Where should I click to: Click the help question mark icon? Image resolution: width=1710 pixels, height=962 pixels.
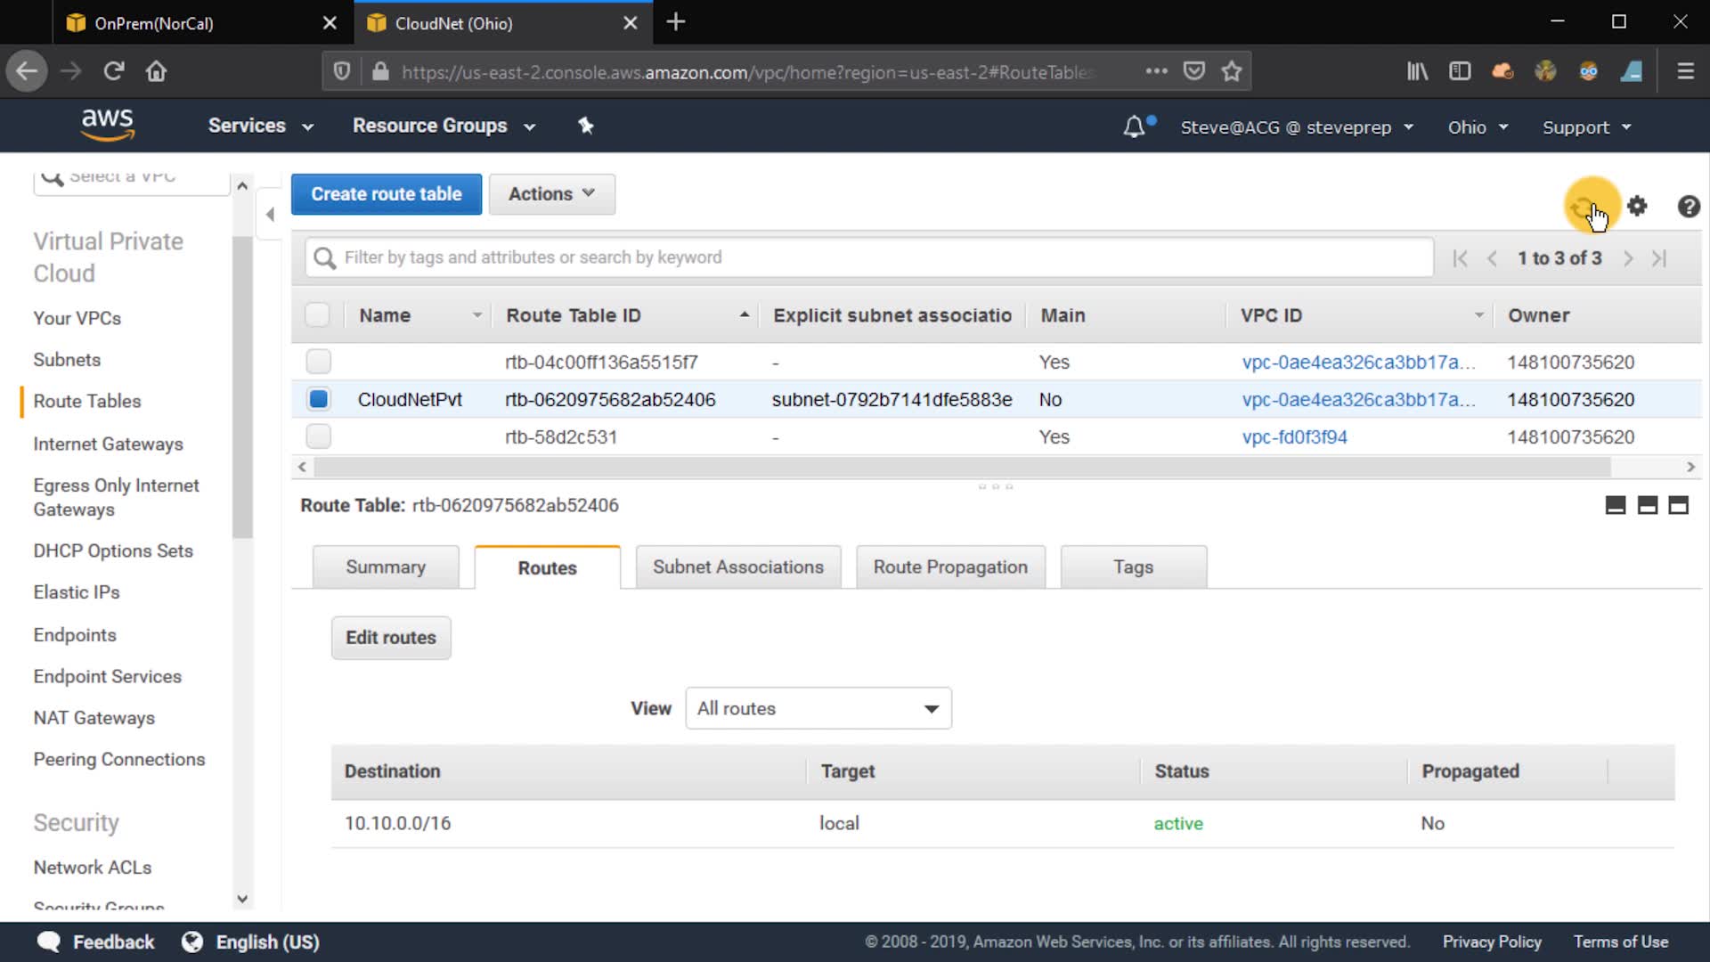(1688, 207)
